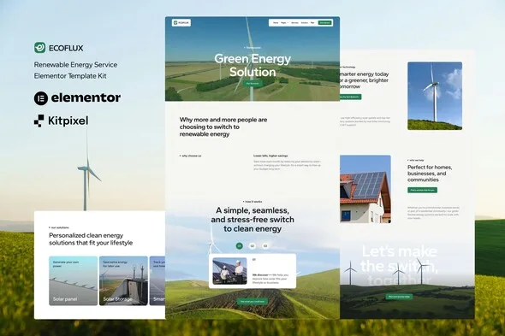Click green button below the step card
Viewport: 505px width, 336px height.
(253, 302)
